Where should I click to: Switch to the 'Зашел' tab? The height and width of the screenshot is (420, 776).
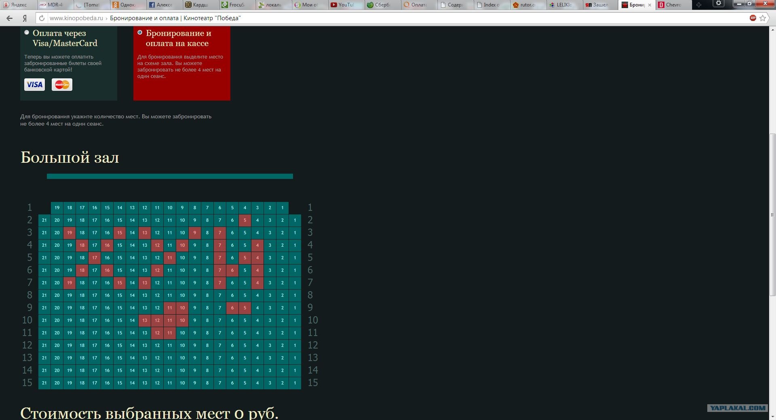pyautogui.click(x=601, y=5)
